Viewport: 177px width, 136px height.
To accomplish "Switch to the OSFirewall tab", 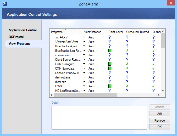I will click(16, 37).
